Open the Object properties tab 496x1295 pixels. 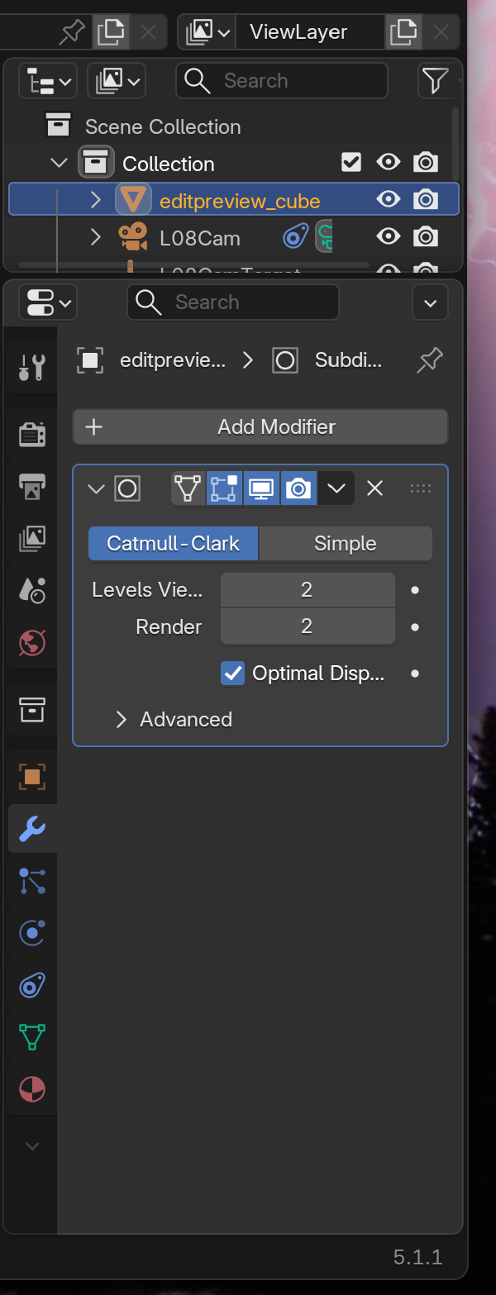[32, 777]
